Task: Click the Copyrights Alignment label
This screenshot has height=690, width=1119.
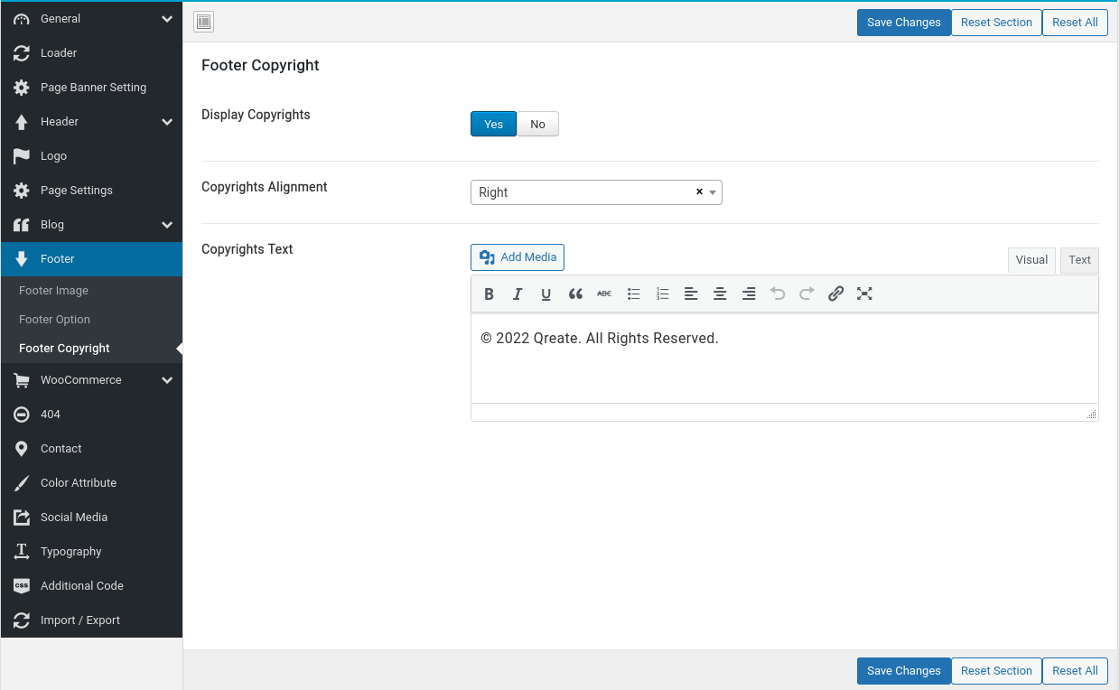Action: (x=265, y=187)
